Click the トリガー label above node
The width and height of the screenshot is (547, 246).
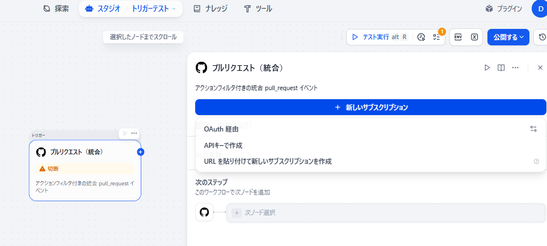point(39,135)
